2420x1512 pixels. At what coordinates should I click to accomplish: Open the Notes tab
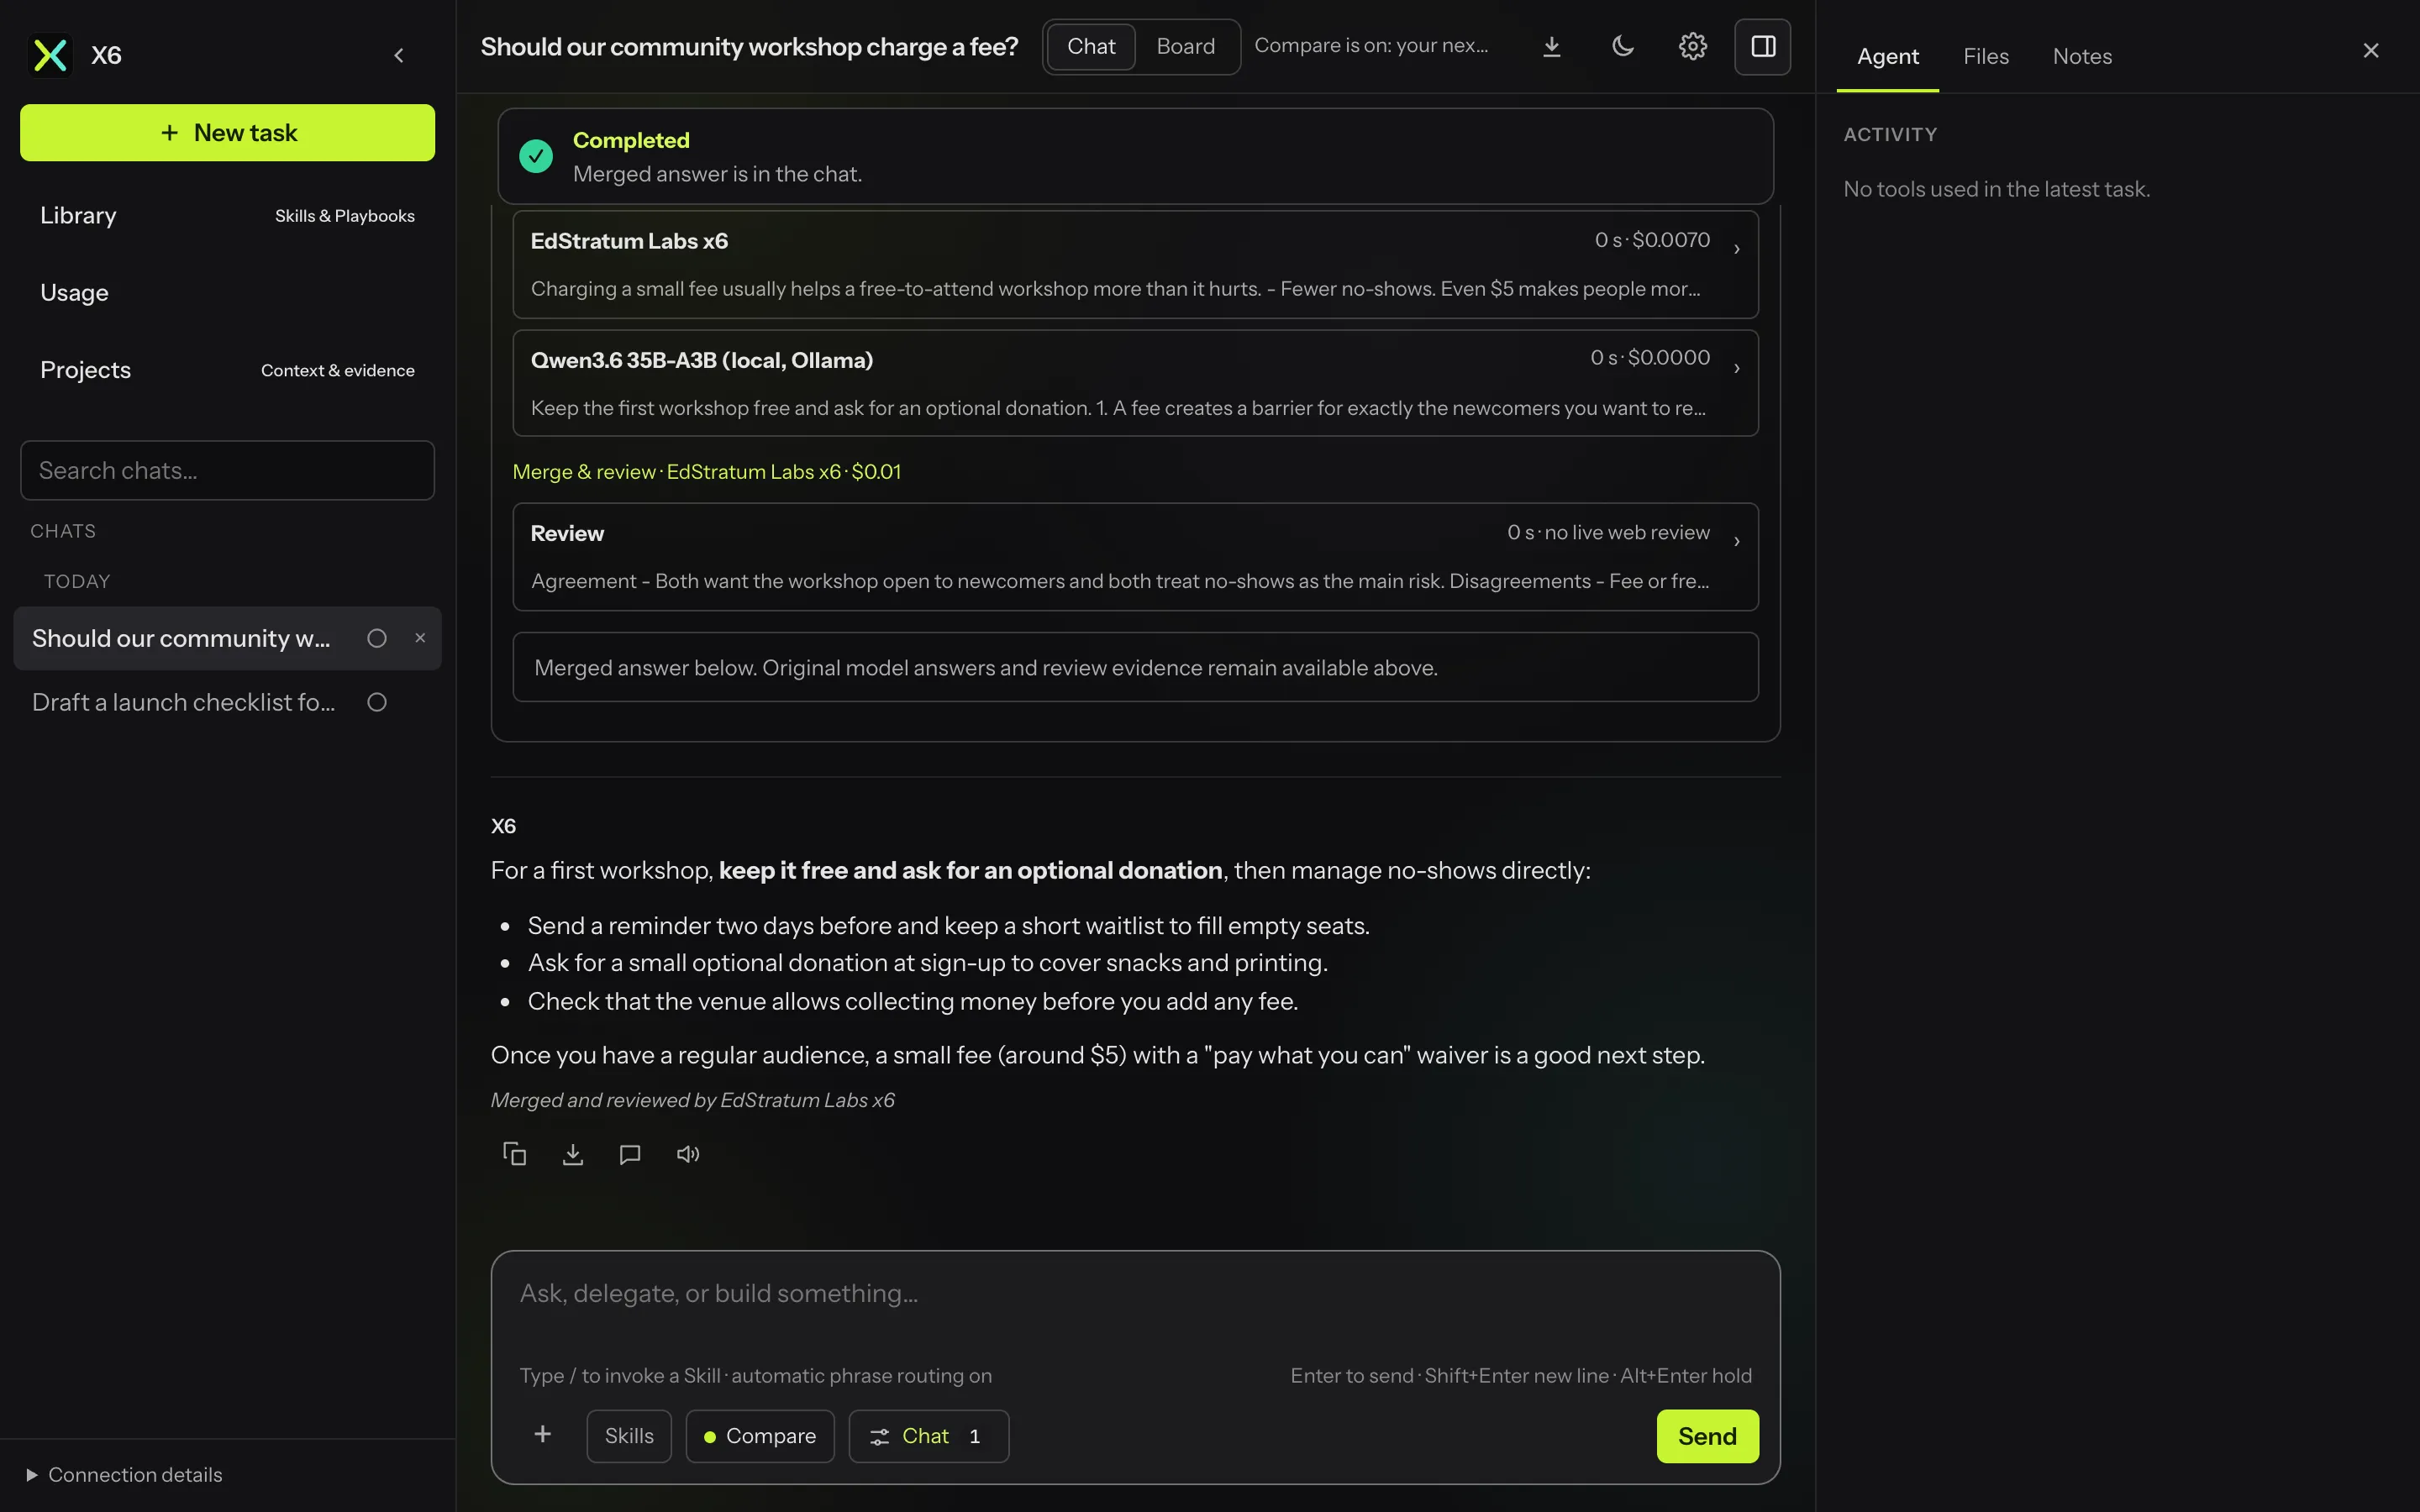point(2082,56)
